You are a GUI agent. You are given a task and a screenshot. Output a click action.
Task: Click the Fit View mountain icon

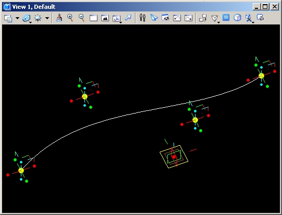pos(105,18)
